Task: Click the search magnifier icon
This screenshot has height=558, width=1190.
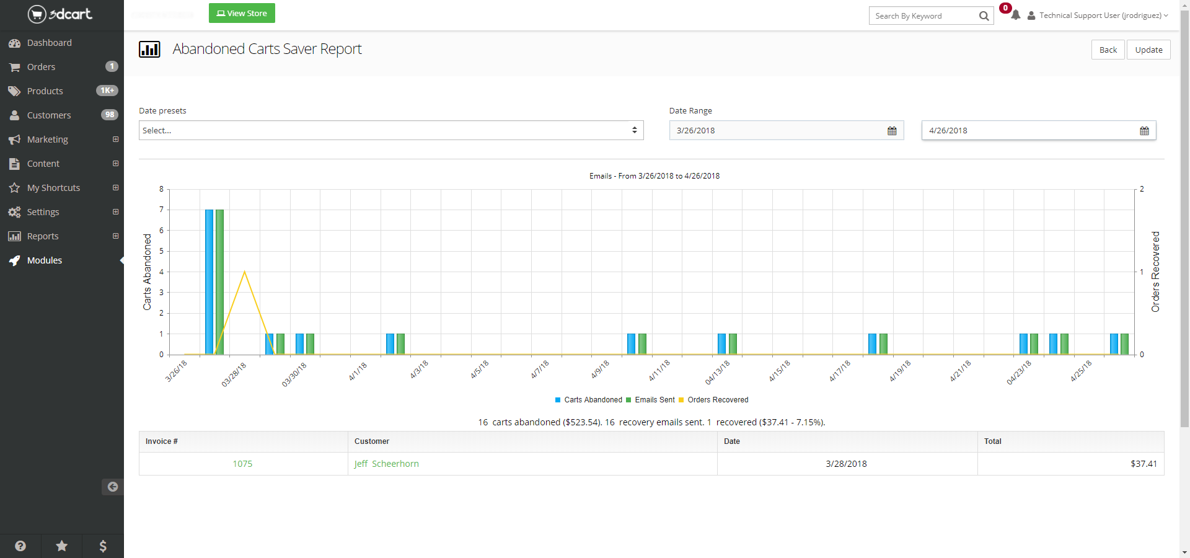Action: tap(984, 16)
